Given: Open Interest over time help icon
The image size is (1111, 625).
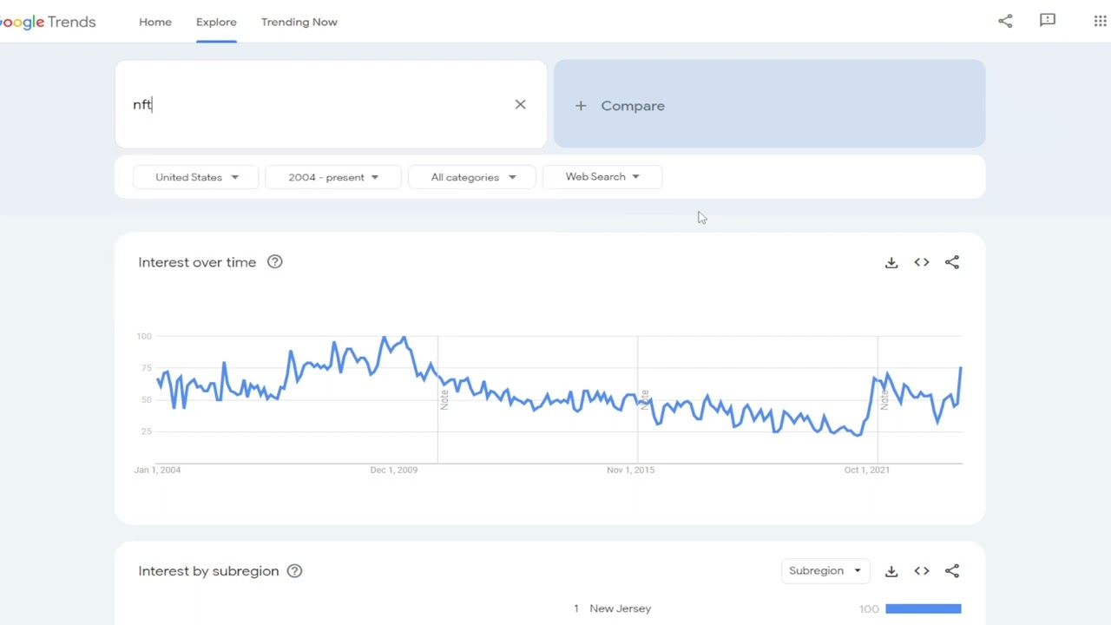Looking at the screenshot, I should point(274,262).
